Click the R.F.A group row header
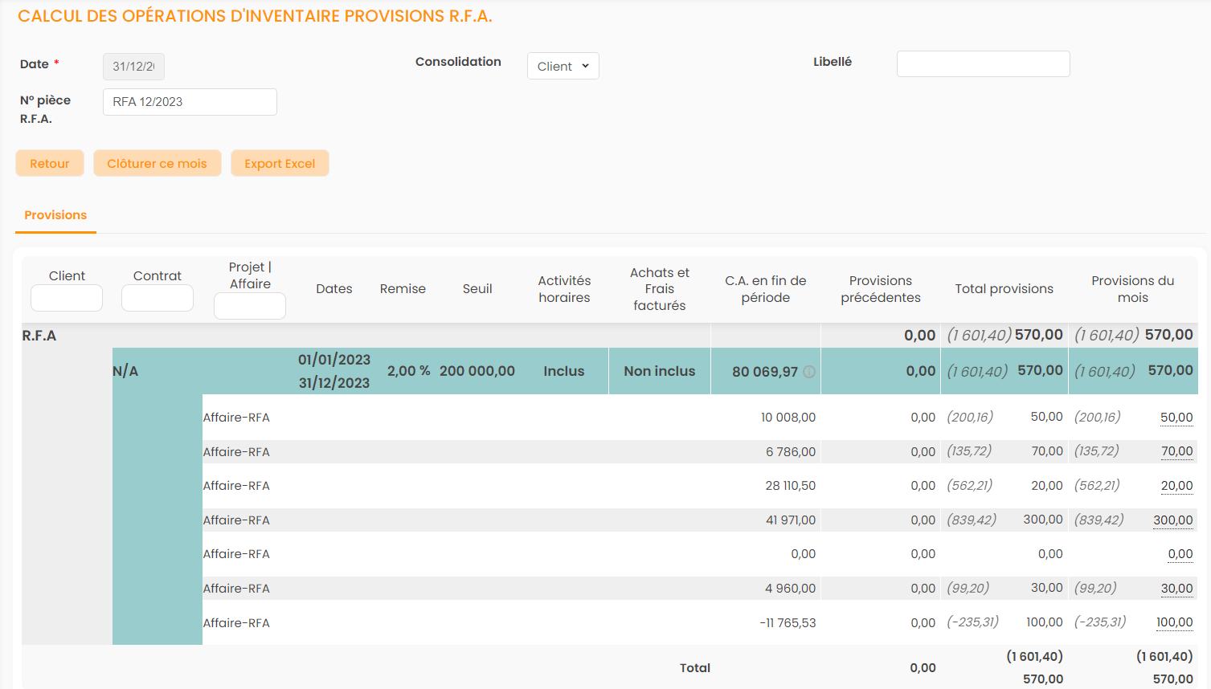Image resolution: width=1211 pixels, height=689 pixels. pyautogui.click(x=39, y=336)
